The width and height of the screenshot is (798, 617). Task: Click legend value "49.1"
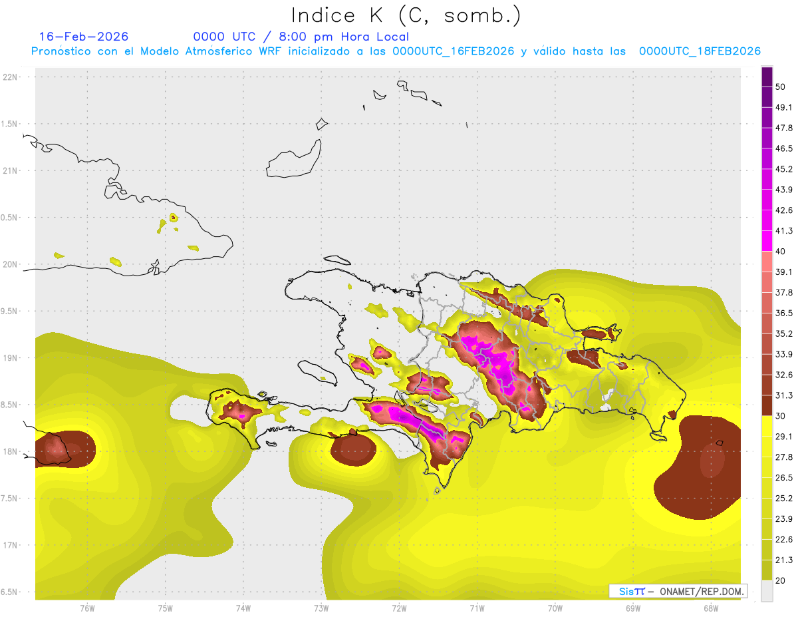[x=784, y=107]
